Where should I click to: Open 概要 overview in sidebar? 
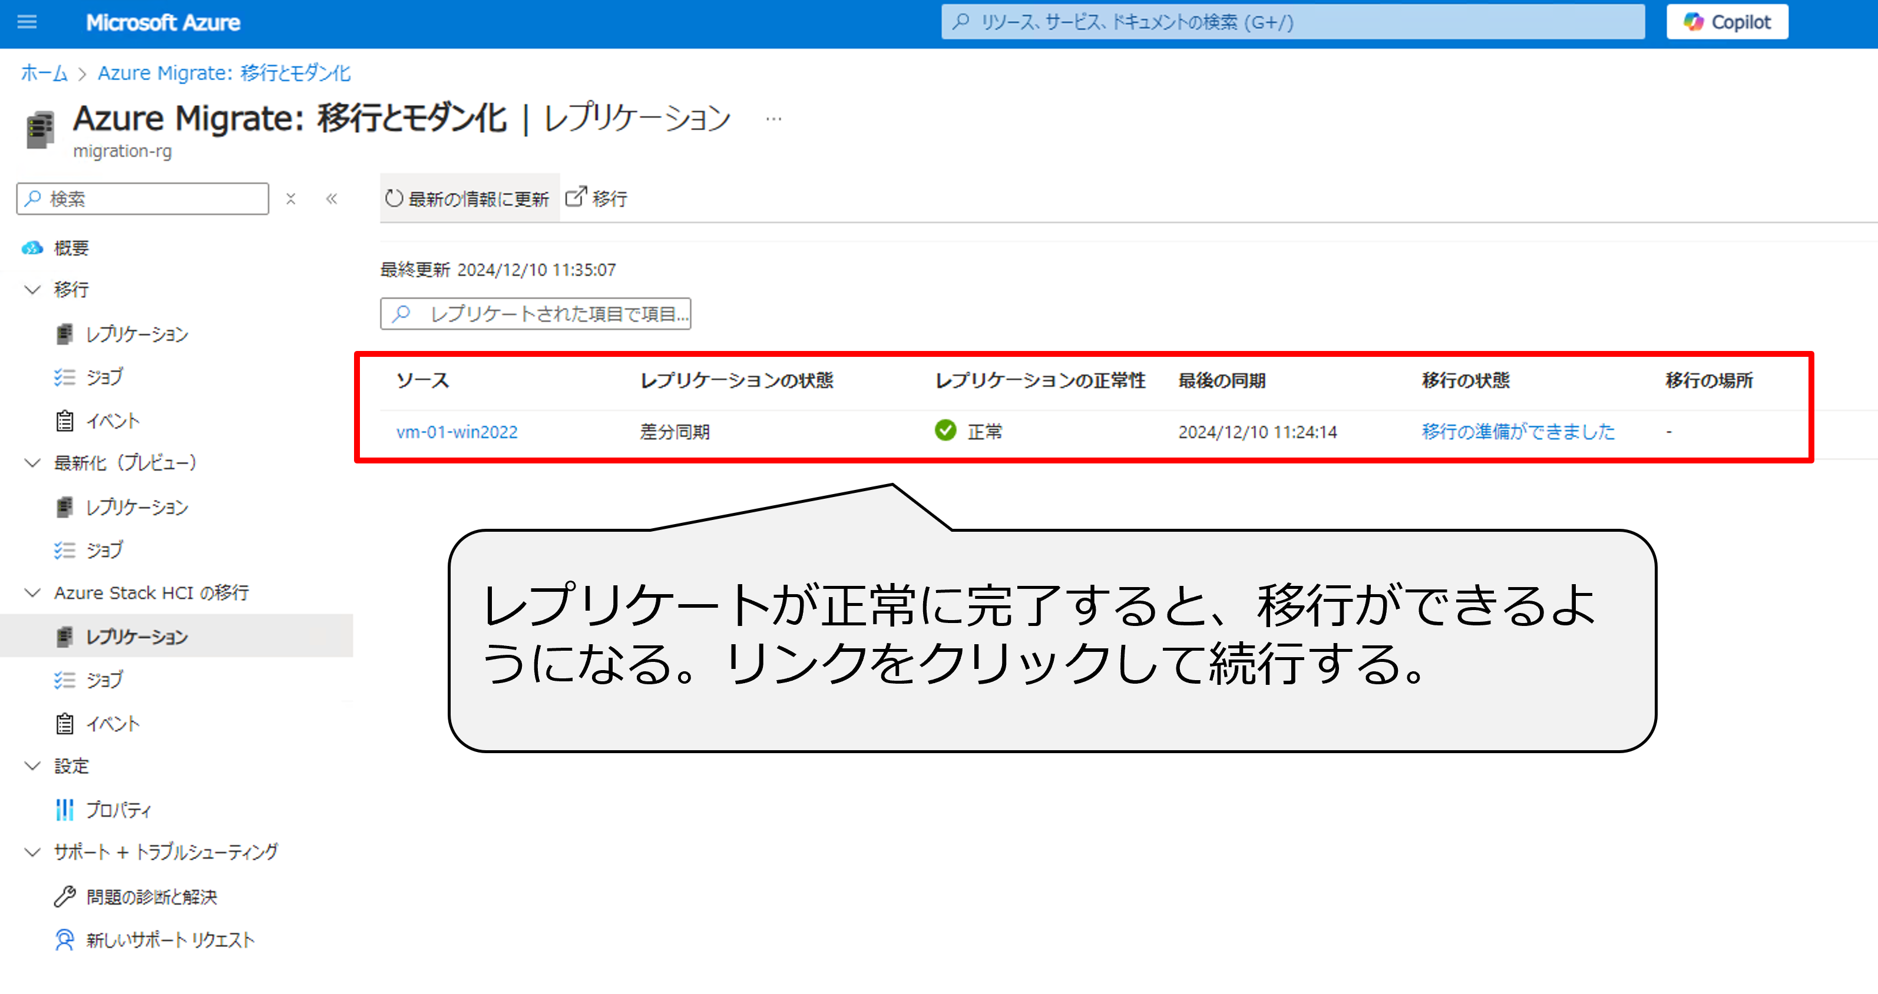pos(71,248)
